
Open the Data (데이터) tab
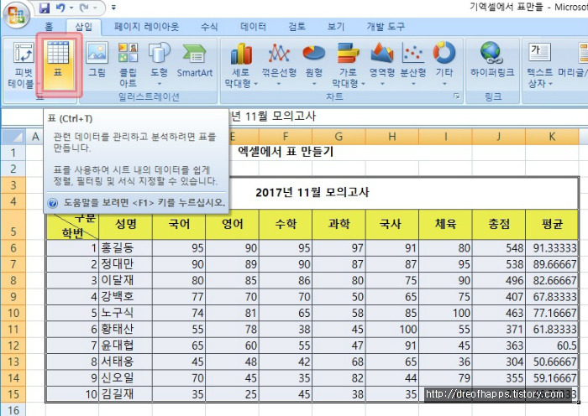pos(253,27)
